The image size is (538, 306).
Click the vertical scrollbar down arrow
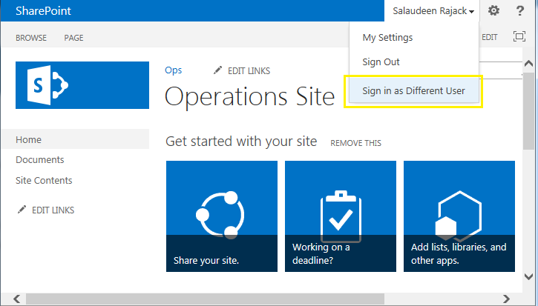(x=528, y=276)
